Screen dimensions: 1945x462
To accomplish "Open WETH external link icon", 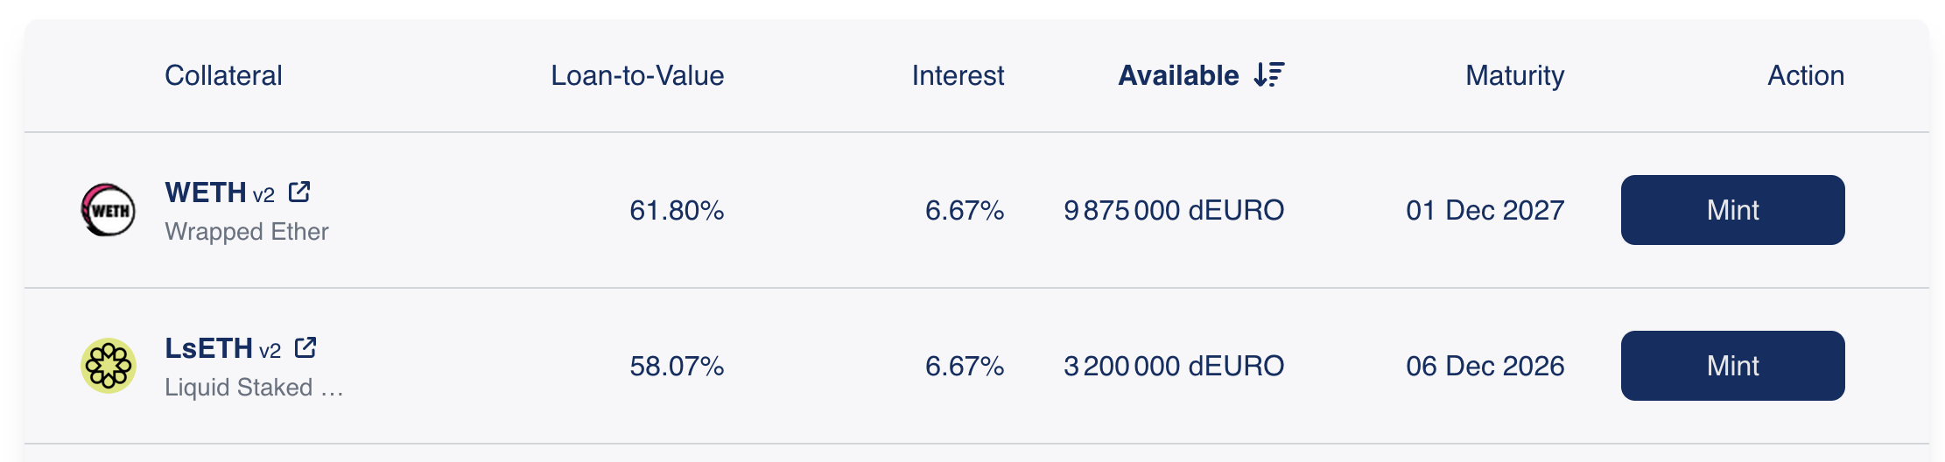I will [299, 192].
